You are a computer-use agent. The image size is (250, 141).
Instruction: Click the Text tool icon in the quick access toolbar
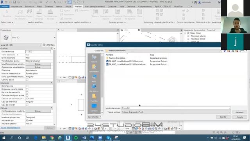pos(55,2)
